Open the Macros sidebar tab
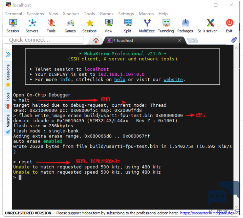Image resolution: width=243 pixels, height=218 pixels. [x=8, y=124]
